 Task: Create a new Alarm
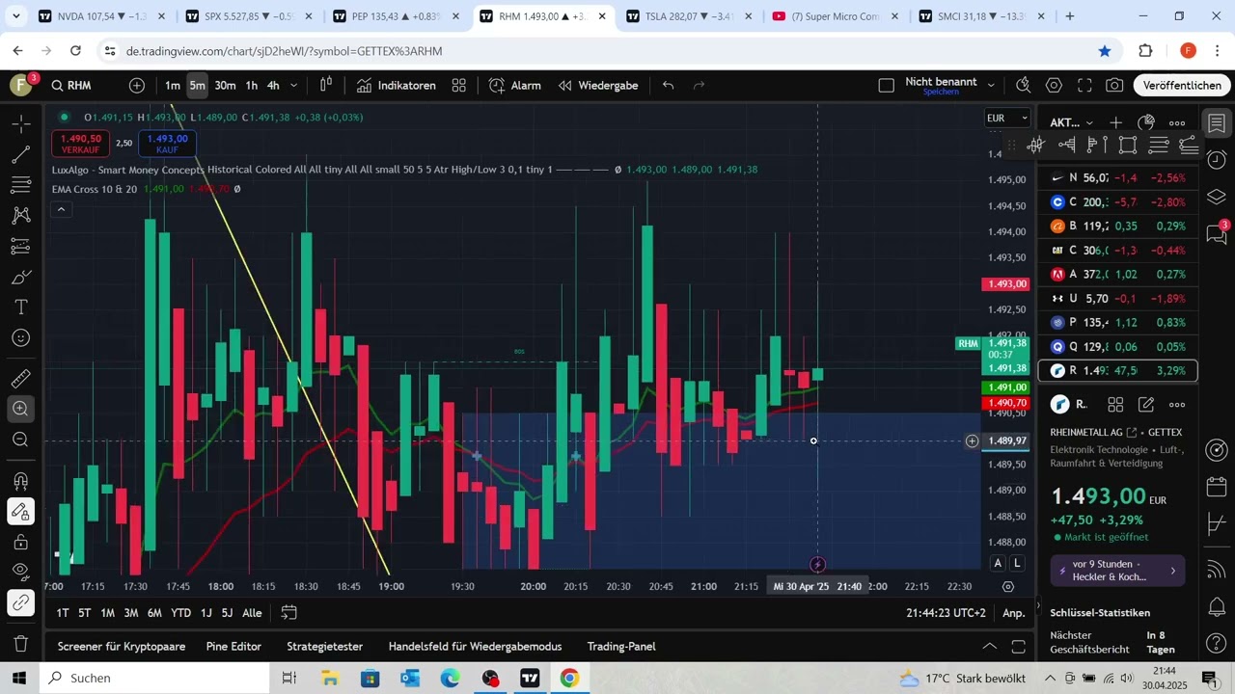(x=514, y=86)
